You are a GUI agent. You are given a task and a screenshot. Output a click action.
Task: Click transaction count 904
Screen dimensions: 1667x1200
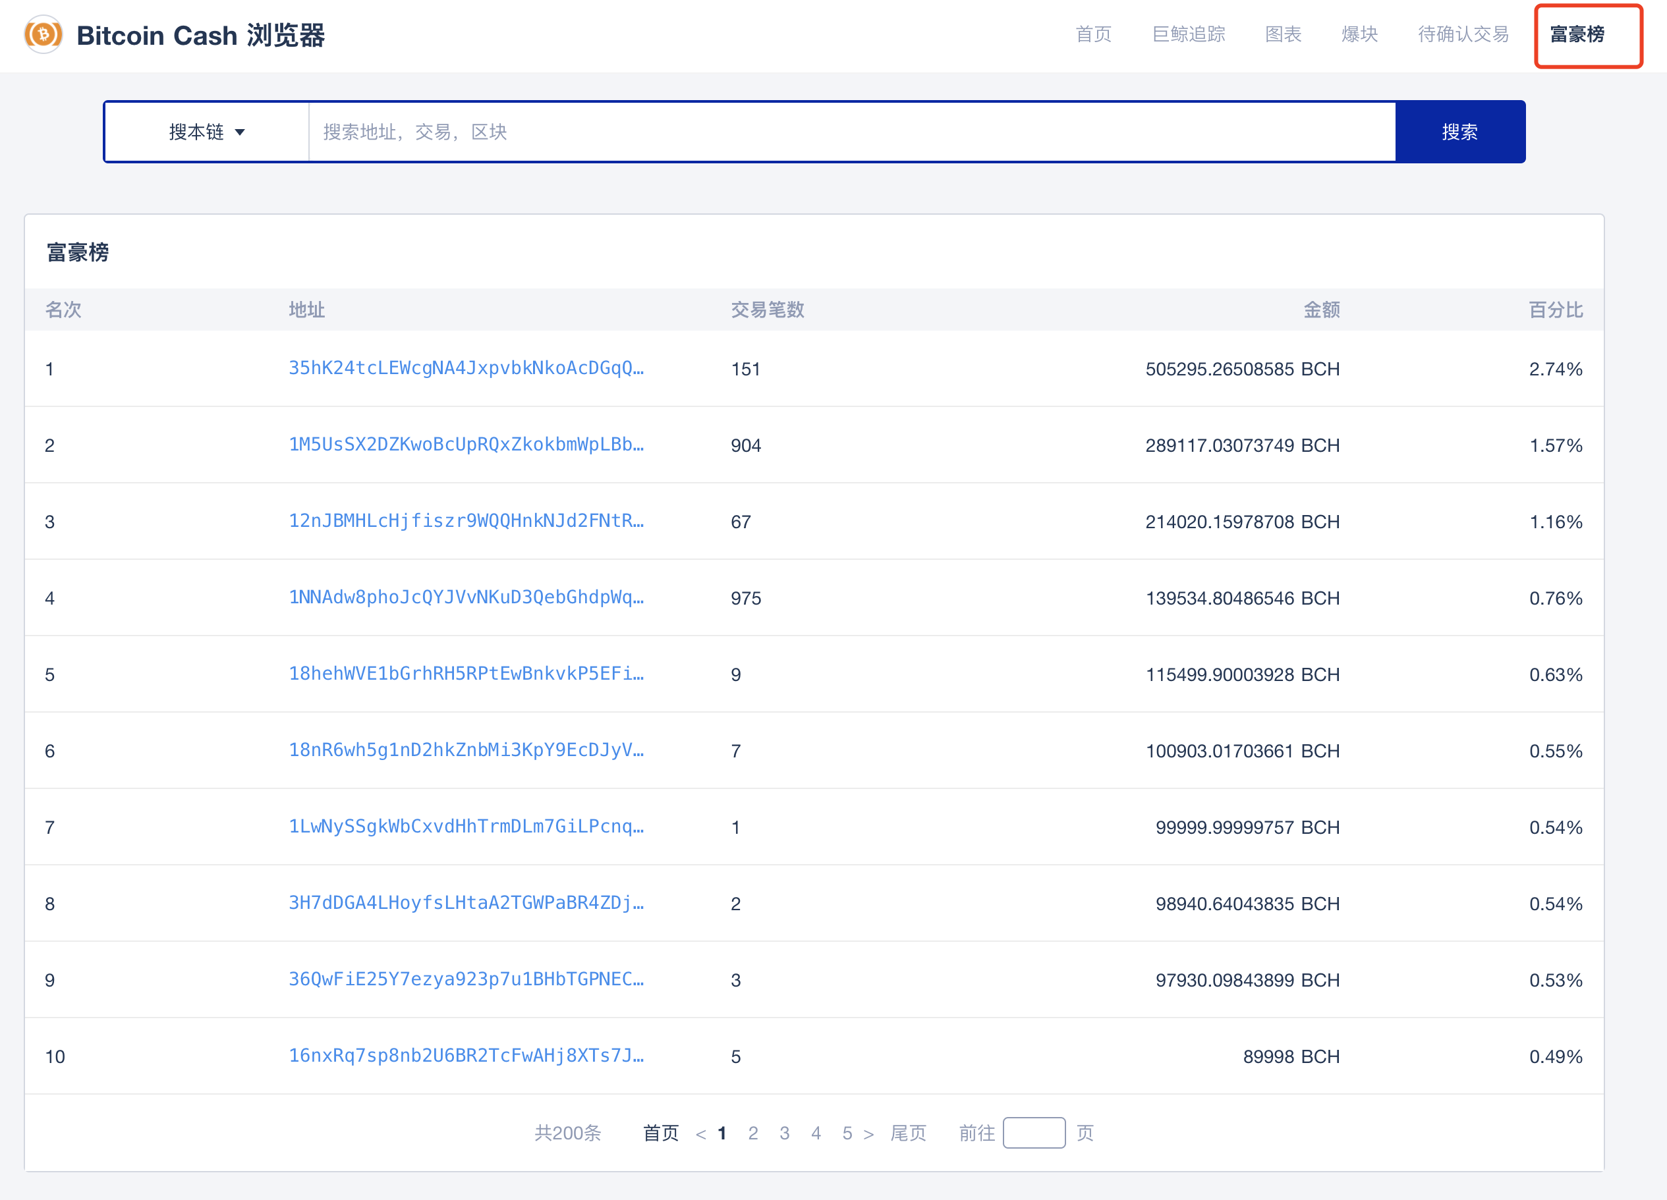point(746,445)
